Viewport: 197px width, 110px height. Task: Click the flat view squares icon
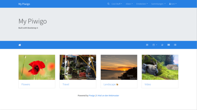click(147, 45)
